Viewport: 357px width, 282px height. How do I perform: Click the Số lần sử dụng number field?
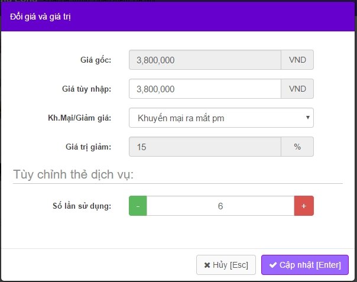click(x=220, y=206)
